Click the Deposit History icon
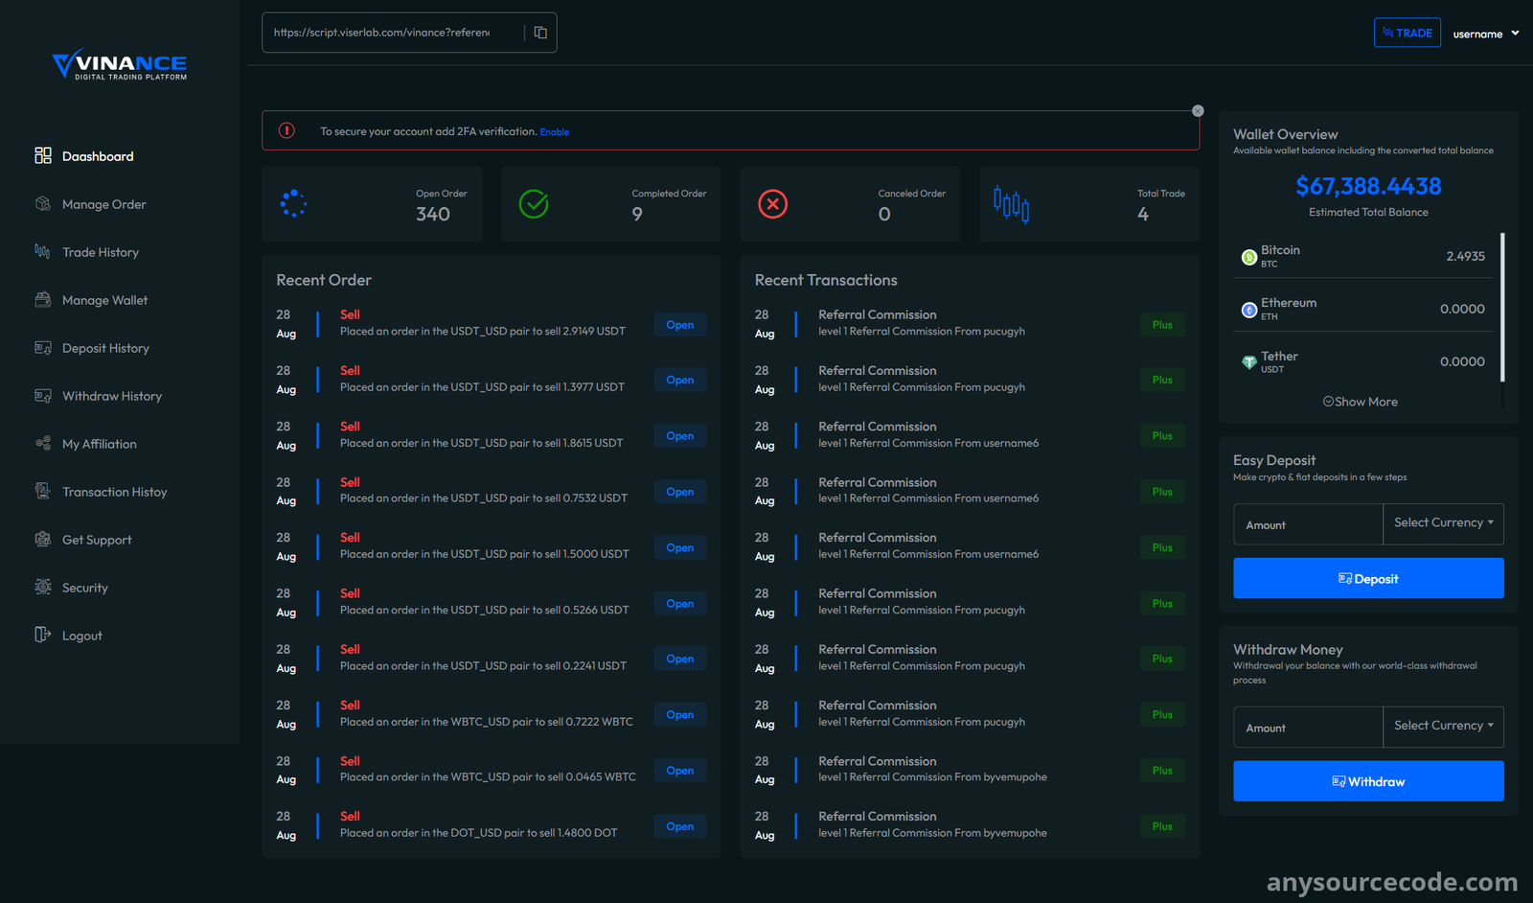Image resolution: width=1533 pixels, height=903 pixels. tap(43, 347)
